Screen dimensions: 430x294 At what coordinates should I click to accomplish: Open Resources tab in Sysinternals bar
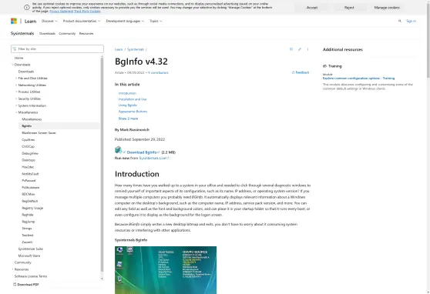86,33
